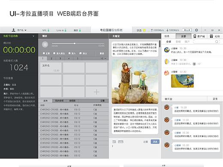The image size is (223, 167).
Task: Click the playback level indicator beside Line in
Action: [80, 30]
